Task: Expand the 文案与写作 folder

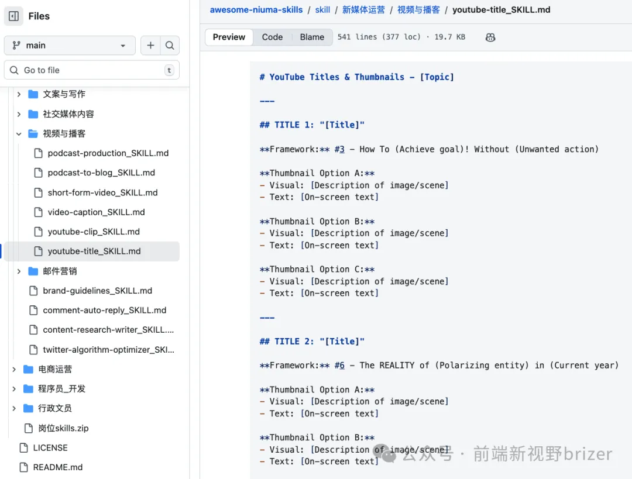Action: [19, 94]
